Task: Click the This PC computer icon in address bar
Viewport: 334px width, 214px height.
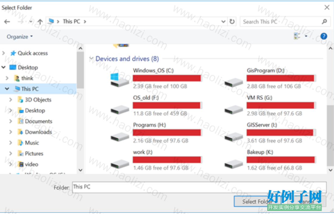Action: coord(51,21)
